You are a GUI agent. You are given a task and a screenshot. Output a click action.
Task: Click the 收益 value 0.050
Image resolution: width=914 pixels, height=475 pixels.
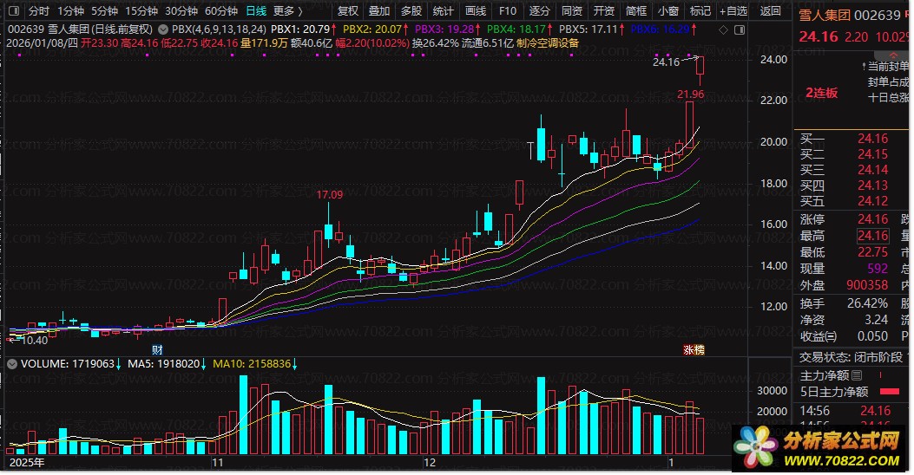(x=872, y=335)
